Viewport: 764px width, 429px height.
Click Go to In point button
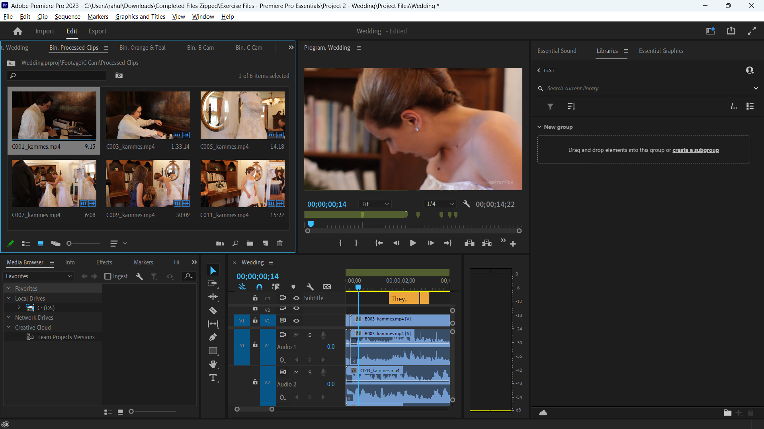coord(379,243)
